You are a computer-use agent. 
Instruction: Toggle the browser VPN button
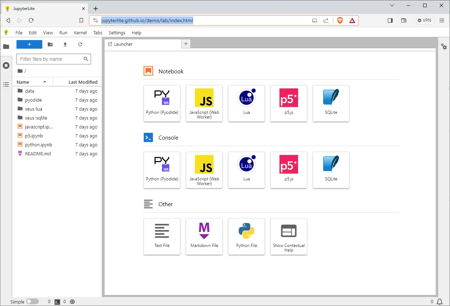coord(425,20)
